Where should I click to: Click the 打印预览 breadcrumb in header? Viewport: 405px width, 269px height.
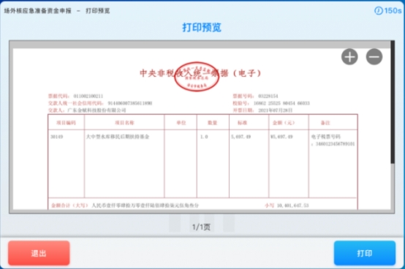(98, 11)
